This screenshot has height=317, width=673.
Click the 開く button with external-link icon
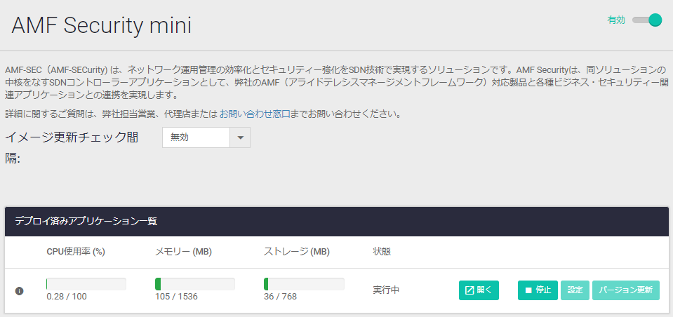(x=479, y=290)
